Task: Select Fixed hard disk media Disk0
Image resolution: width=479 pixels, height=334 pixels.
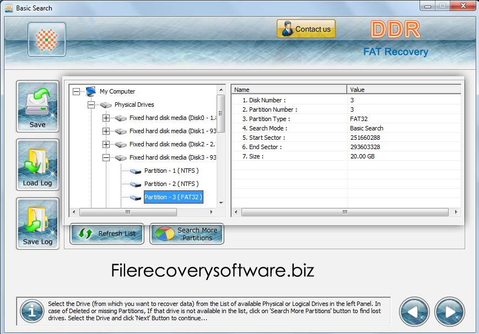Action: 173,118
